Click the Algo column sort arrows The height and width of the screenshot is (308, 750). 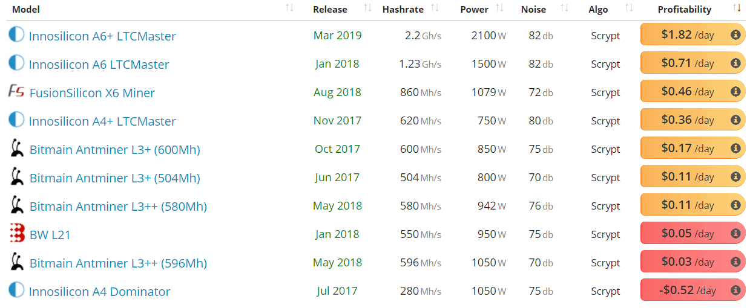click(x=629, y=8)
